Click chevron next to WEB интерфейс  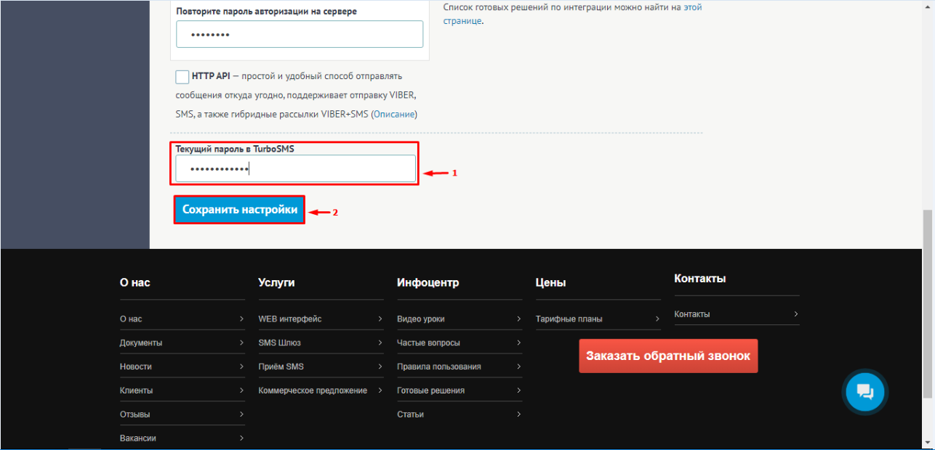[380, 319]
